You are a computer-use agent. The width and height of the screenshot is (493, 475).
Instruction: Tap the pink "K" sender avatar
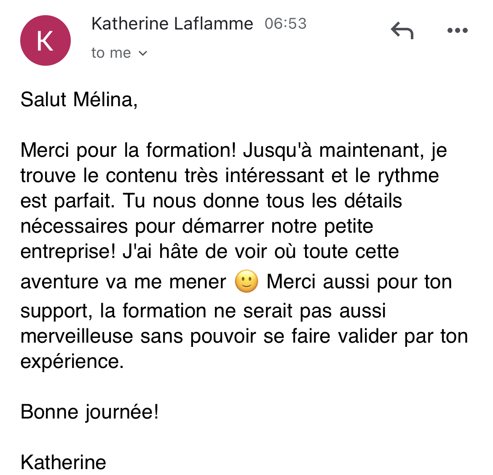[45, 40]
